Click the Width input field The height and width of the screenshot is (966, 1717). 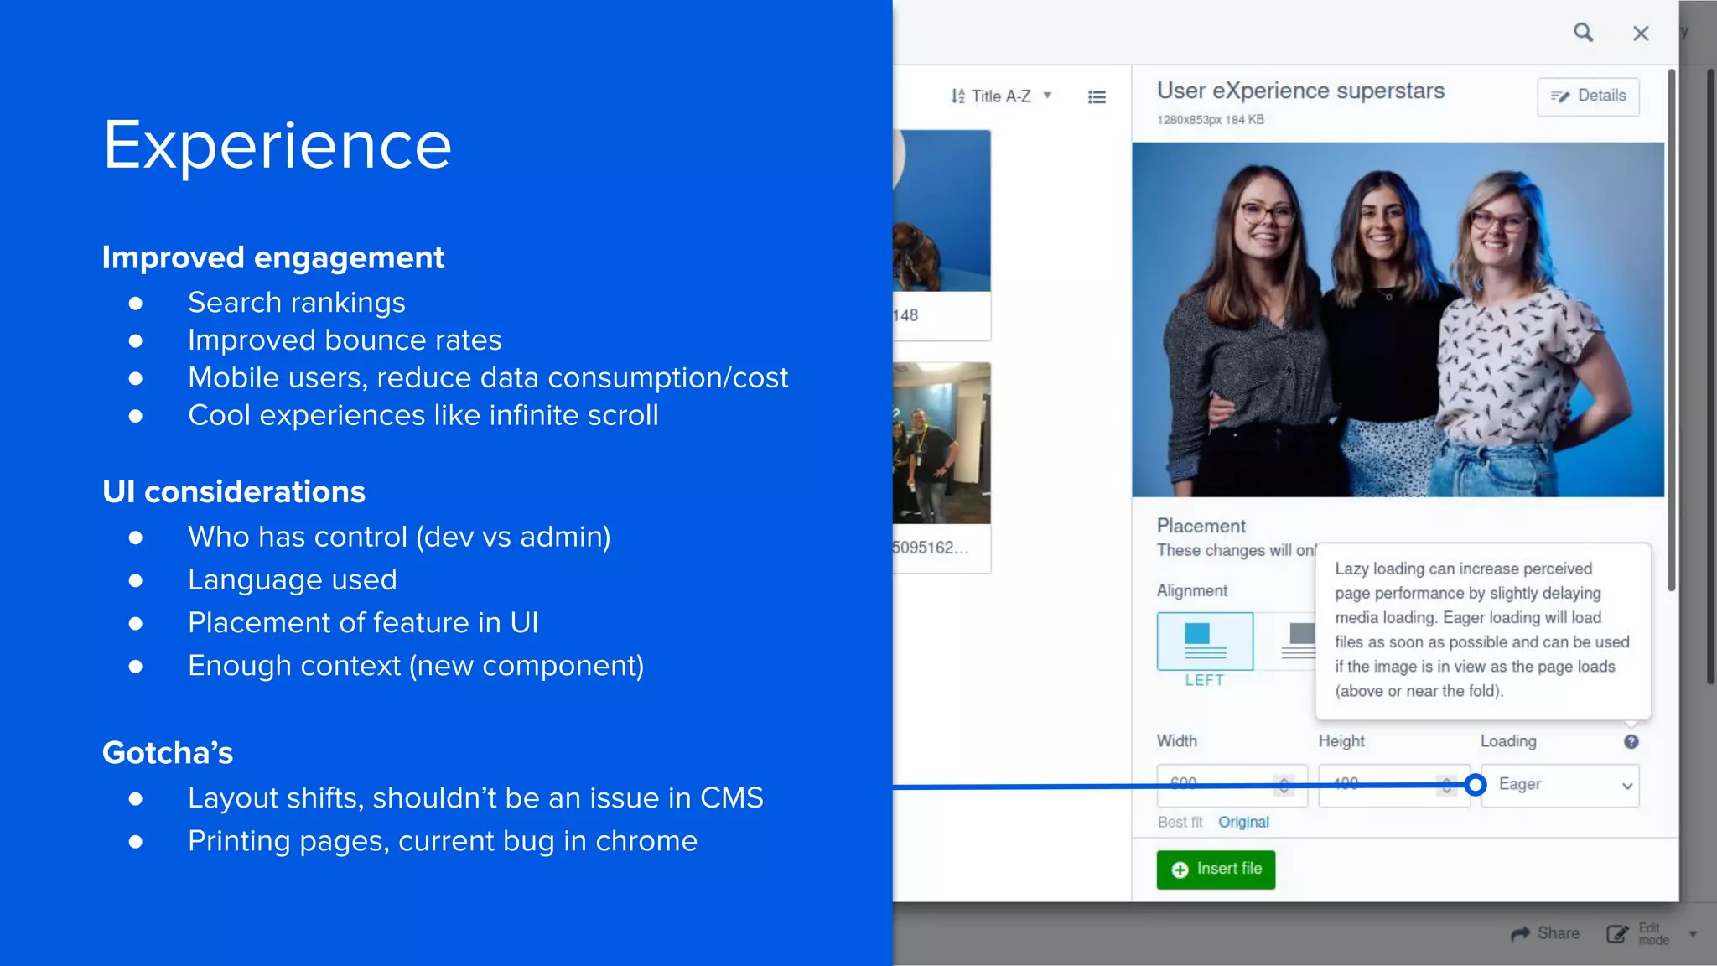click(x=1231, y=785)
